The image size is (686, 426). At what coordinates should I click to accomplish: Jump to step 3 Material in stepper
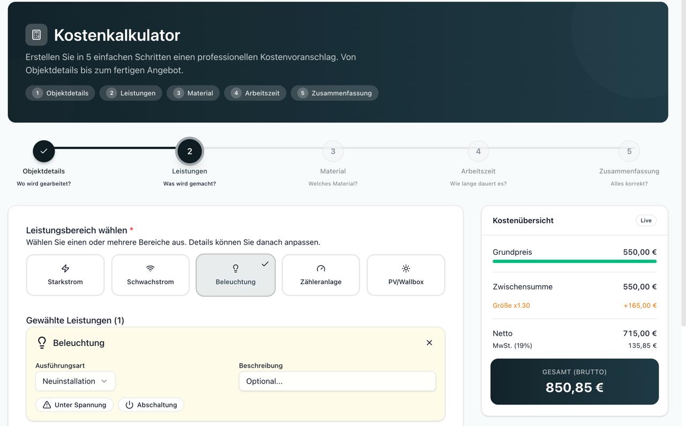point(333,151)
